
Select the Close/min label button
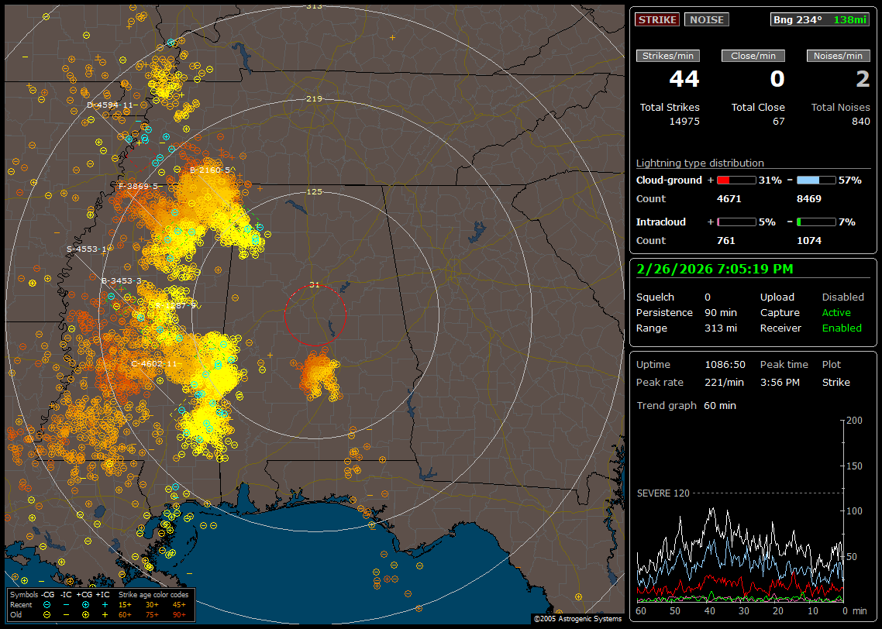753,56
